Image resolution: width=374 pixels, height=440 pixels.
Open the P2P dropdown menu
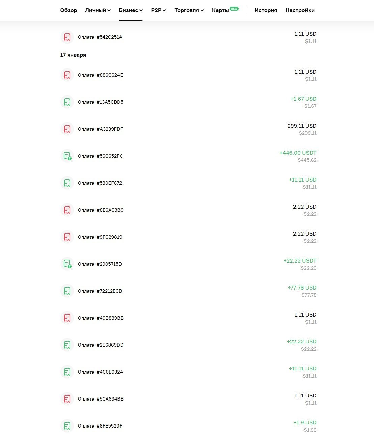158,10
